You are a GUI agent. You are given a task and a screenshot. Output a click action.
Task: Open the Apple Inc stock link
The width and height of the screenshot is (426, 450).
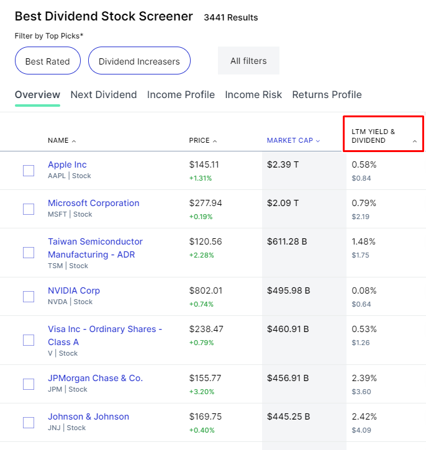point(67,164)
